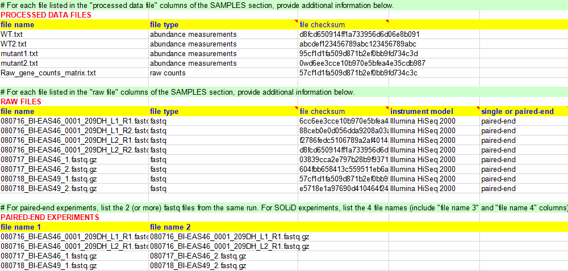Click 080718_BI-EAS49_1.fastq.gz in the RAW FILES list
Image resolution: width=568 pixels, height=271 pixels.
(x=48, y=179)
